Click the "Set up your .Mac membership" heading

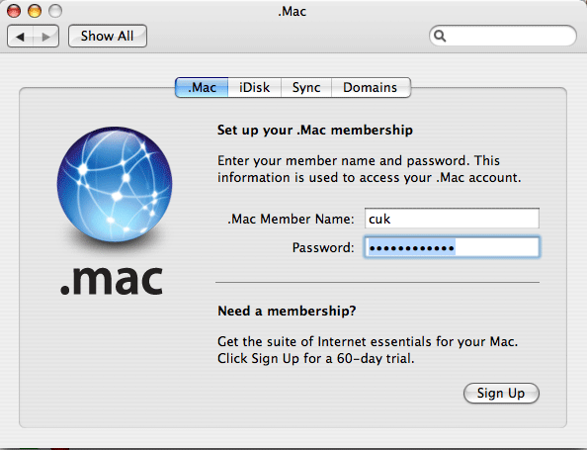point(315,130)
